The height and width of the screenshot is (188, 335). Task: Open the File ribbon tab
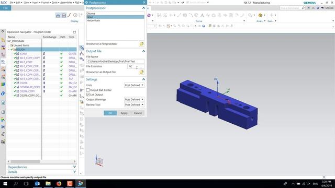pyautogui.click(x=5, y=8)
